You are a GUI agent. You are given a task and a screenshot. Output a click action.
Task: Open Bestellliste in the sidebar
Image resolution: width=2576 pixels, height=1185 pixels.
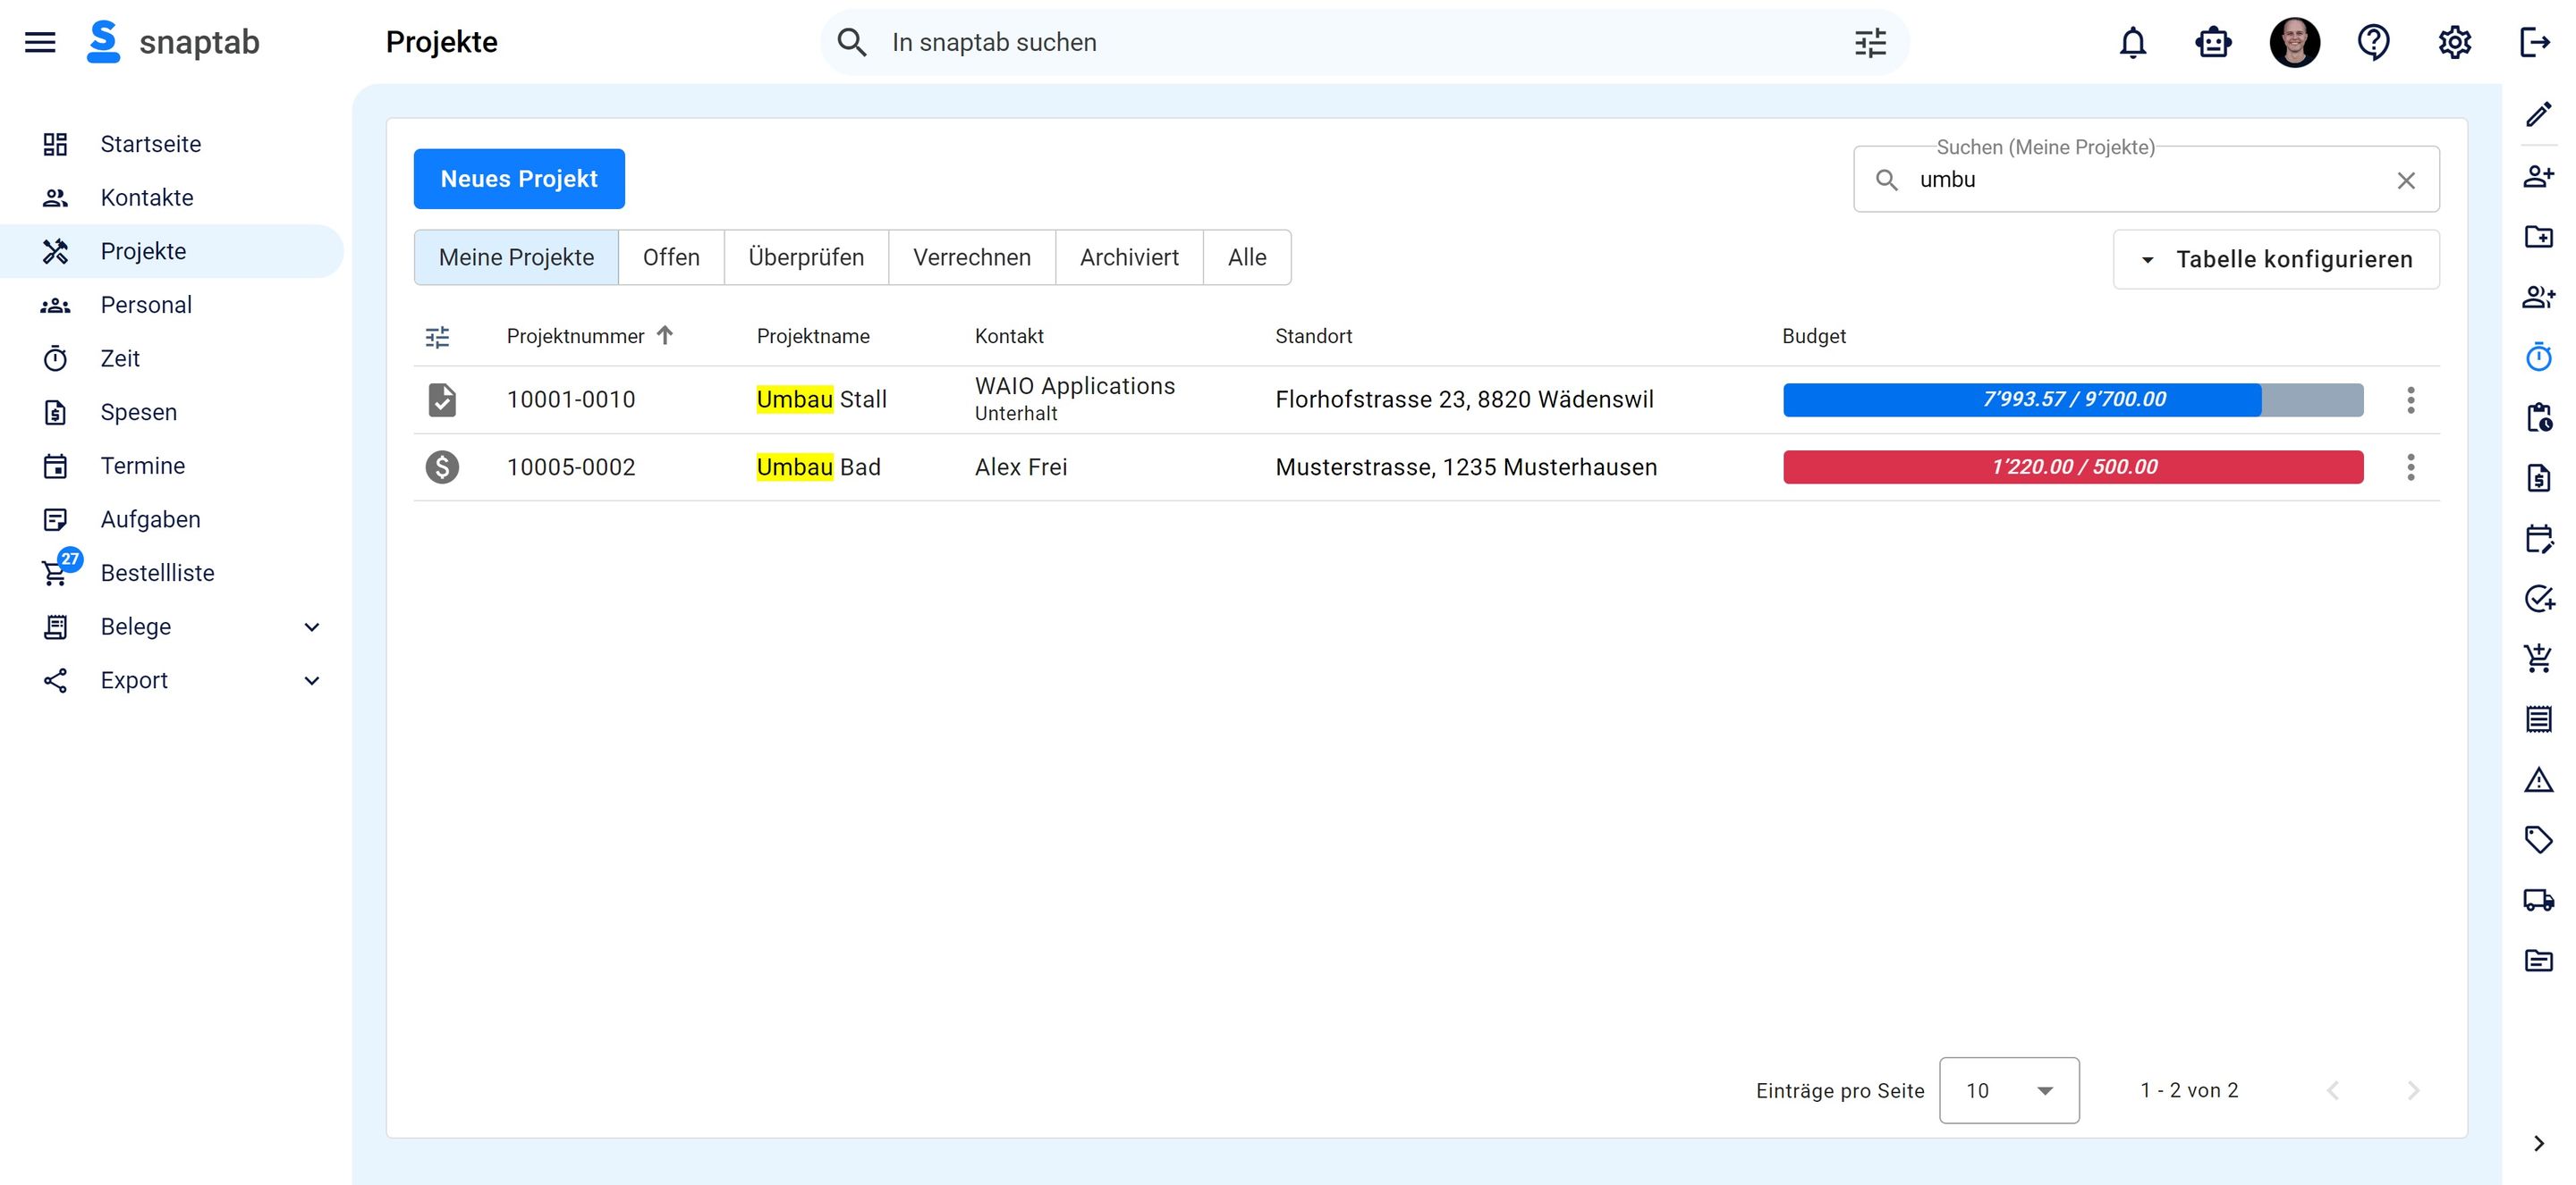[157, 573]
